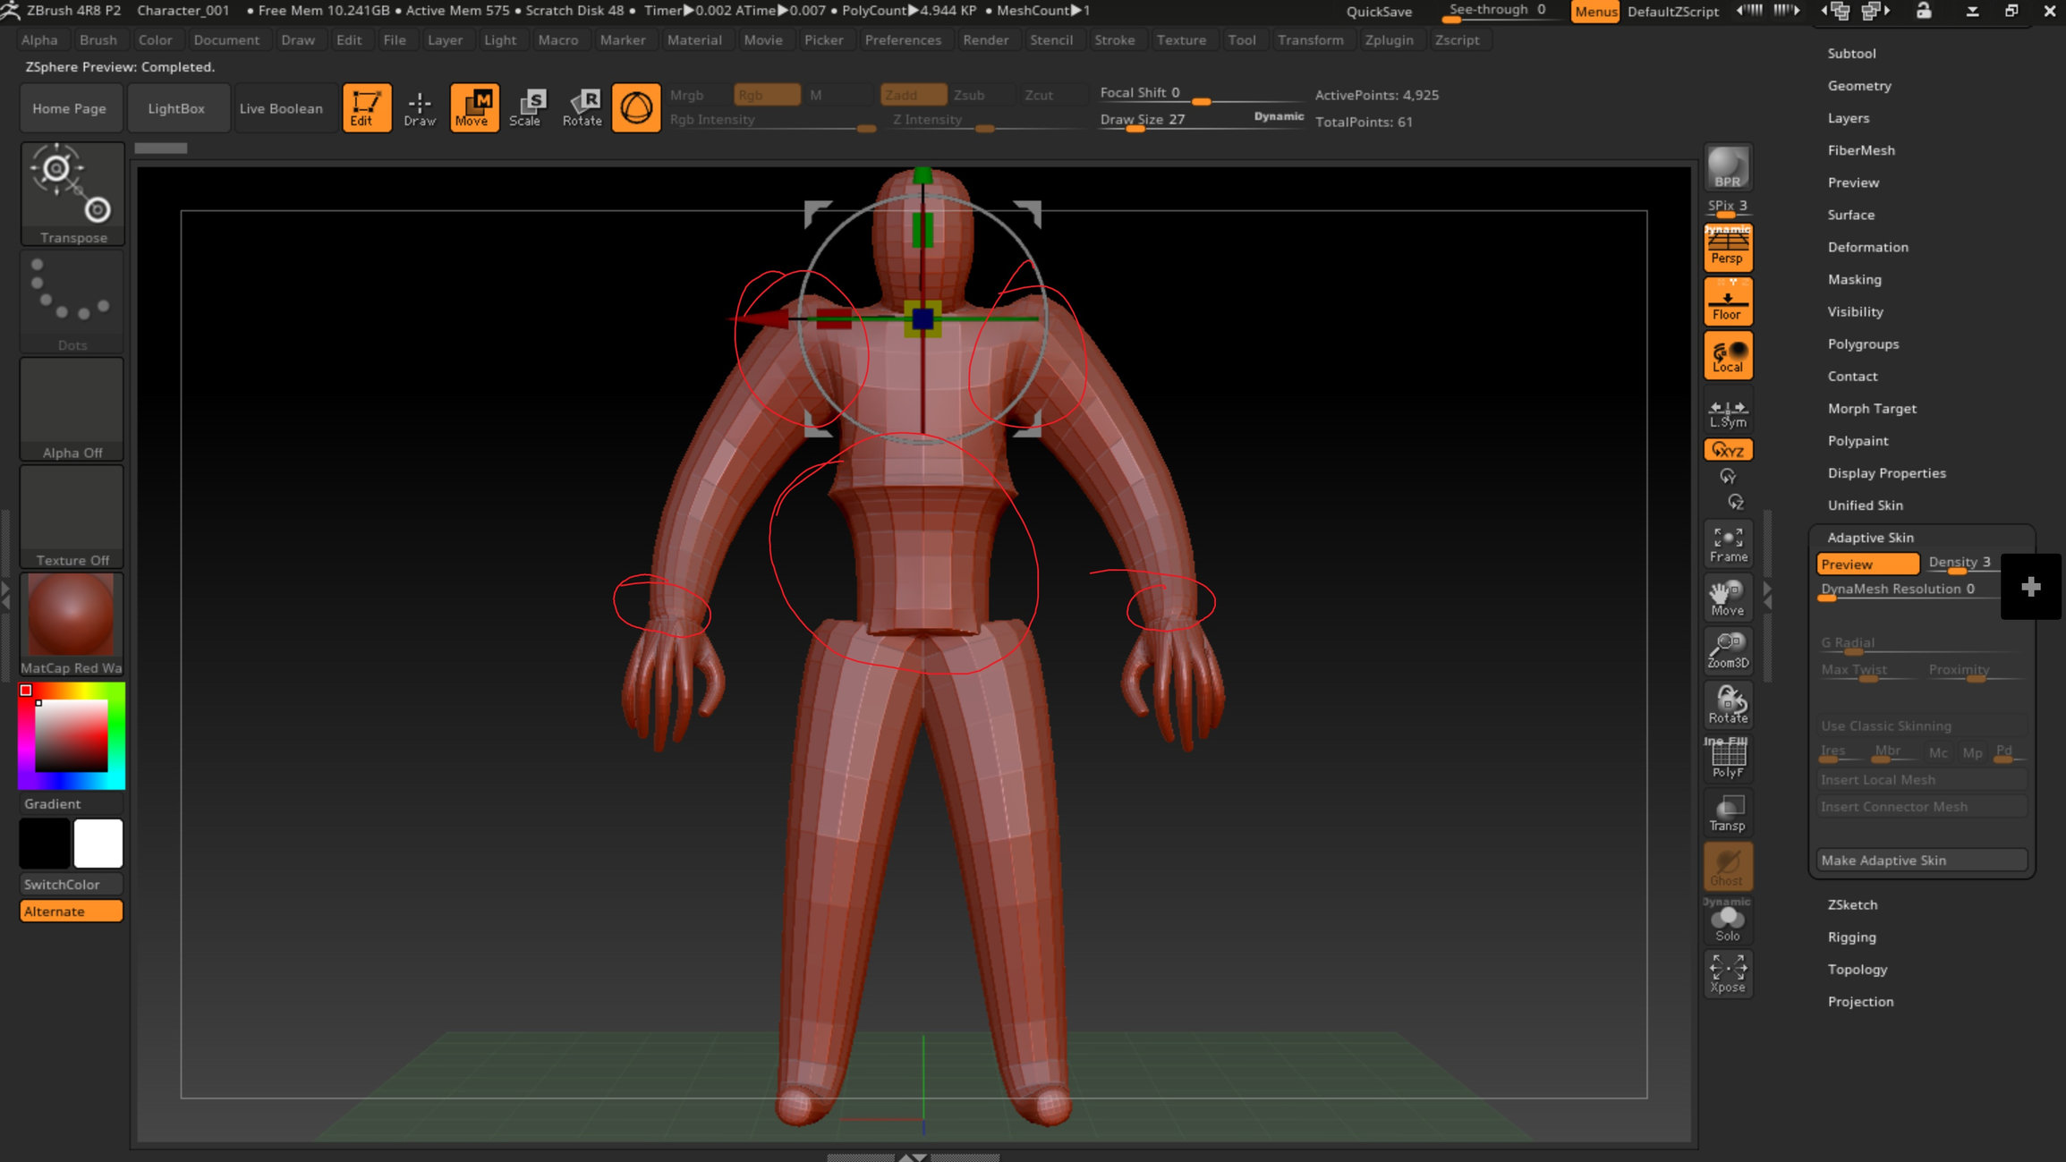Open the Tool menu
The height and width of the screenshot is (1162, 2066).
[1238, 38]
